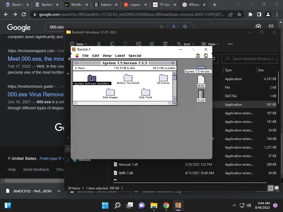Click the Mac window scroll left arrow
This screenshot has height=212, width=283.
75,103
